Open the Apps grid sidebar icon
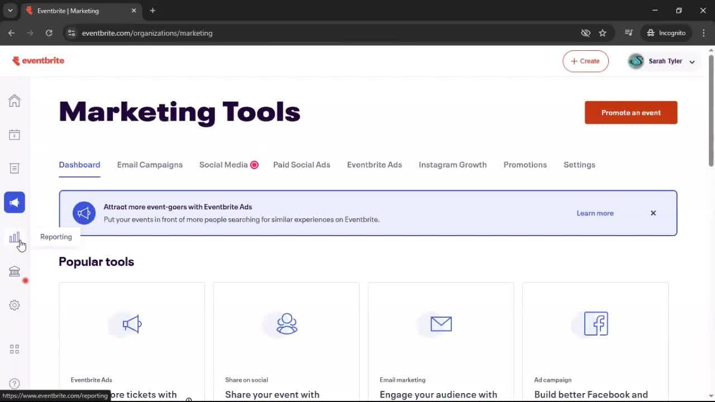This screenshot has width=715, height=402. click(15, 349)
